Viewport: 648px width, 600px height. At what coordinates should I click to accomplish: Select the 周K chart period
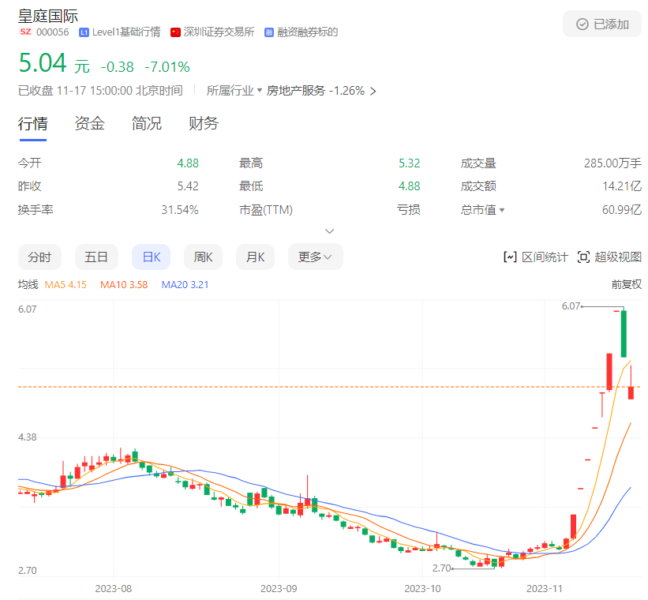pos(204,257)
